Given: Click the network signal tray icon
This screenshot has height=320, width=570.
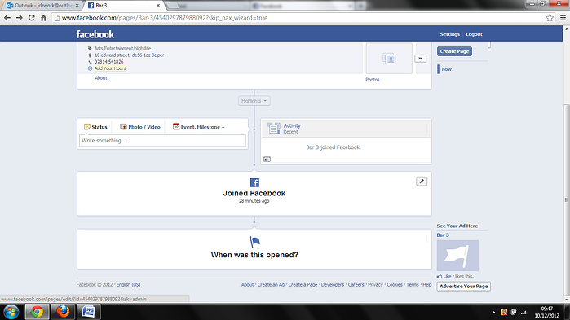Looking at the screenshot, I should [524, 312].
